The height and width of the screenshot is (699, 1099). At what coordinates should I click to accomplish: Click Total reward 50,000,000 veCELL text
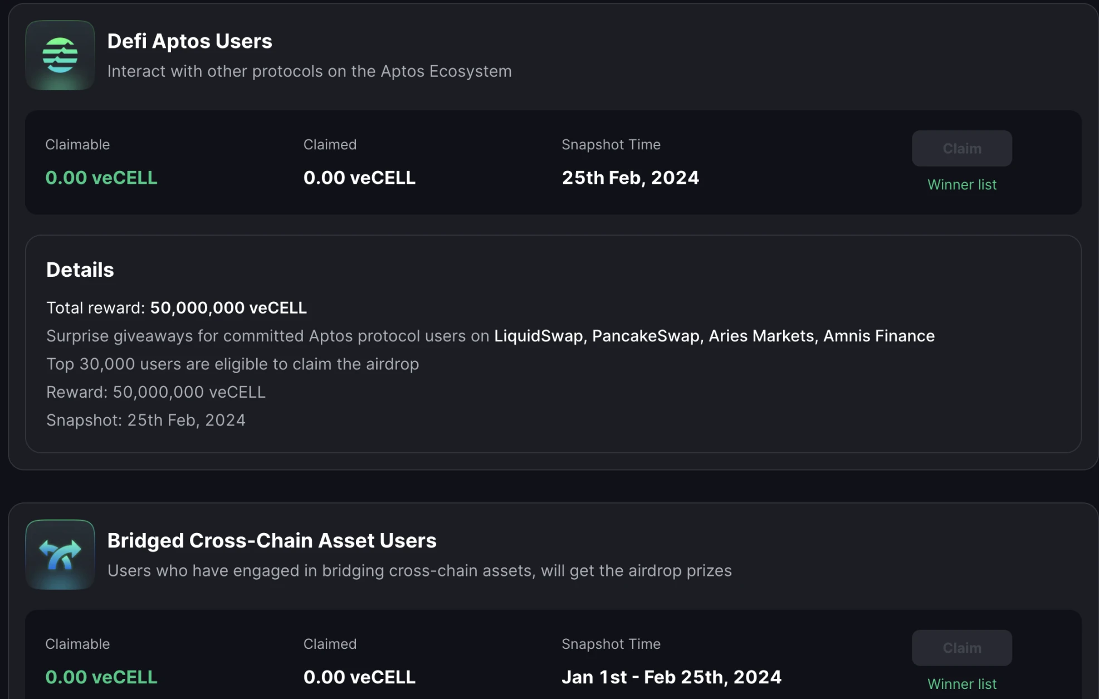click(x=176, y=308)
